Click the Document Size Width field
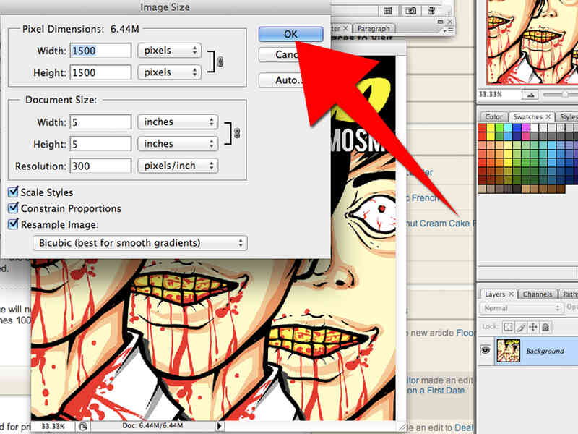Viewport: 578px width, 434px height. tap(100, 122)
